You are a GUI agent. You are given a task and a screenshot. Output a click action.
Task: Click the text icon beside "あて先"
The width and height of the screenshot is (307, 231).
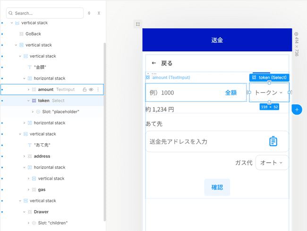point(30,145)
